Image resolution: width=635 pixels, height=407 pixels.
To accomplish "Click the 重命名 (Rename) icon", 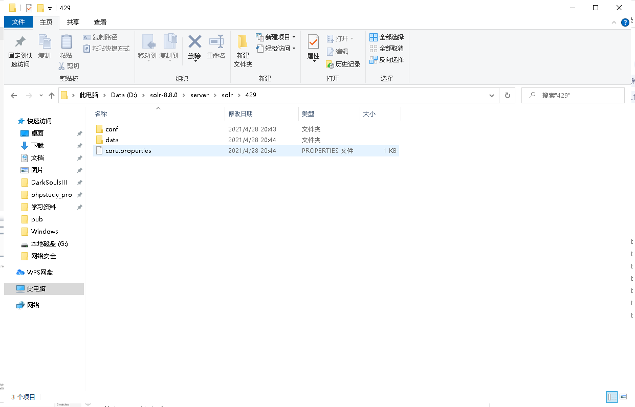I will click(216, 47).
